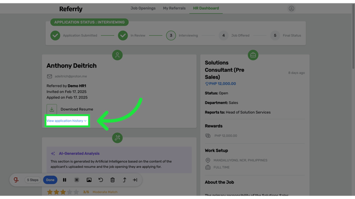Click the collapse toolbar arrow icon
Screen dimensions: 355x199
135,180
